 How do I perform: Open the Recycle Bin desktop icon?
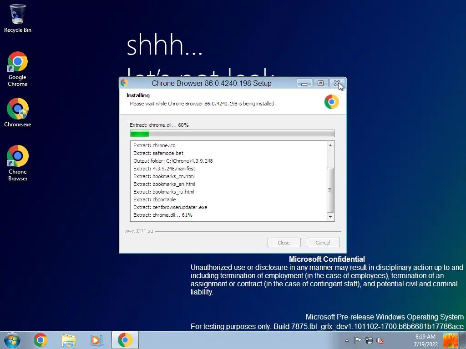pos(18,18)
